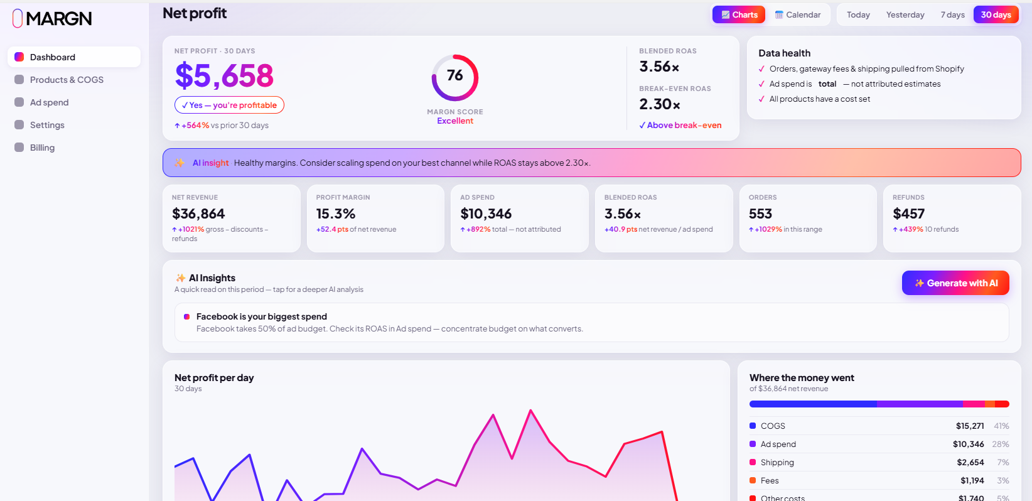
Task: Click the Ad Spend $10,346 card
Action: [520, 218]
